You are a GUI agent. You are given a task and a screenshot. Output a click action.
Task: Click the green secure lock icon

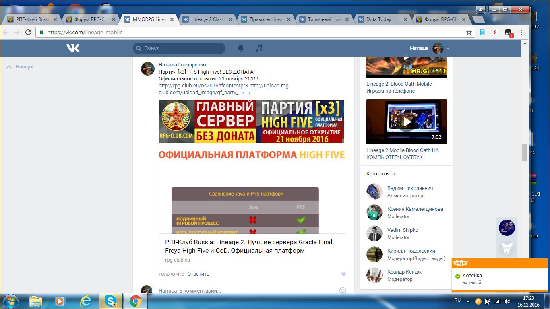(x=41, y=32)
